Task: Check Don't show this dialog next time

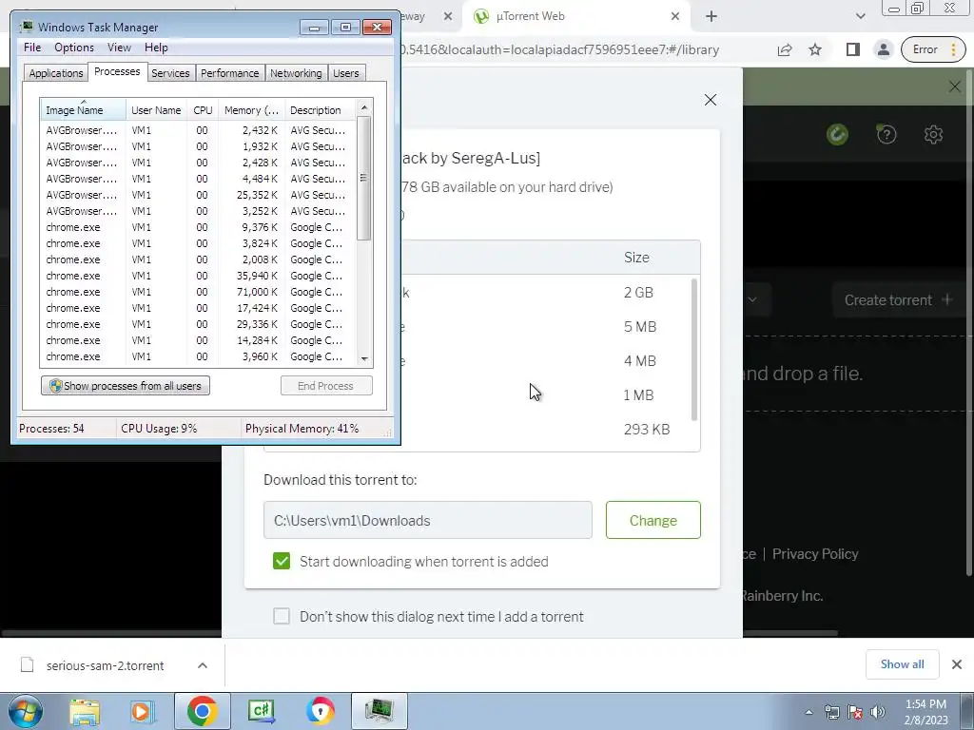Action: click(x=282, y=616)
